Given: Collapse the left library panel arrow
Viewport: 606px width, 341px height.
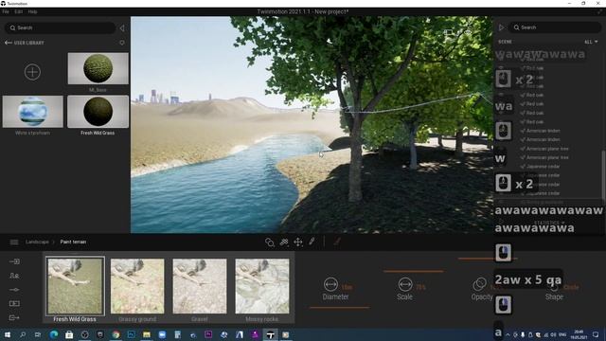Looking at the screenshot, I should 122,27.
